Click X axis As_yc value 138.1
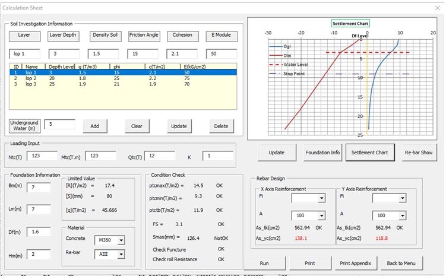Viewport: 446px width, 276px height. [301, 238]
